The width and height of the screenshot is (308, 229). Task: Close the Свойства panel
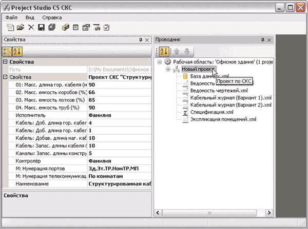point(147,40)
